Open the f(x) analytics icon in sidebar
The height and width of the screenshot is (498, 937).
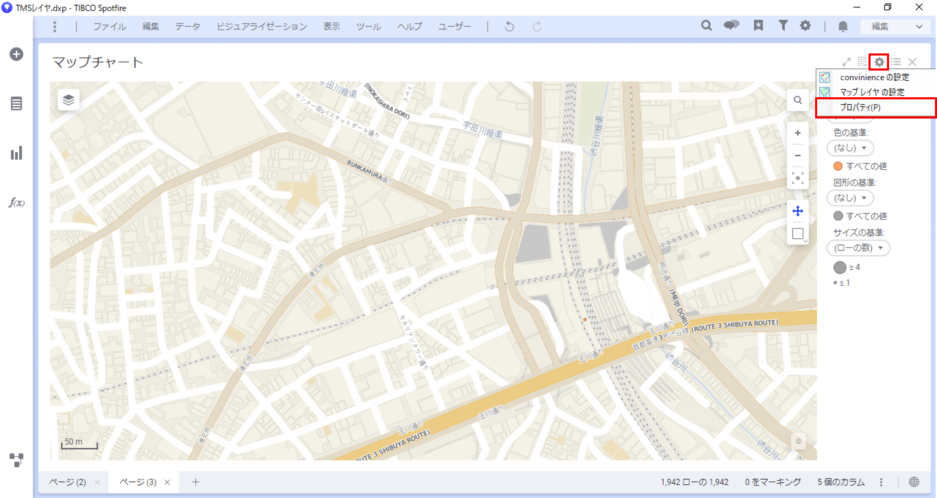[16, 202]
